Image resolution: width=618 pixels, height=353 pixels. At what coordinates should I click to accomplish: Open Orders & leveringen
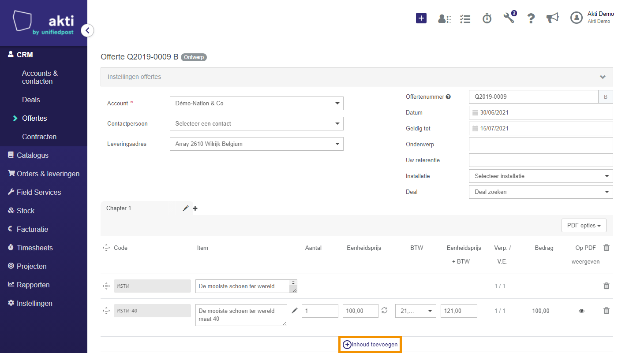pyautogui.click(x=48, y=174)
